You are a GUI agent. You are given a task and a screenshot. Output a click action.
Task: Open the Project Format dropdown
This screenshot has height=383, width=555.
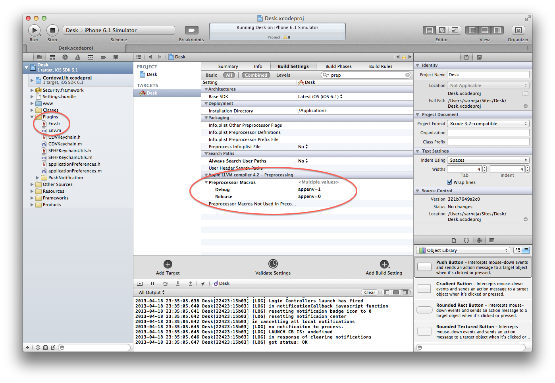tap(488, 124)
